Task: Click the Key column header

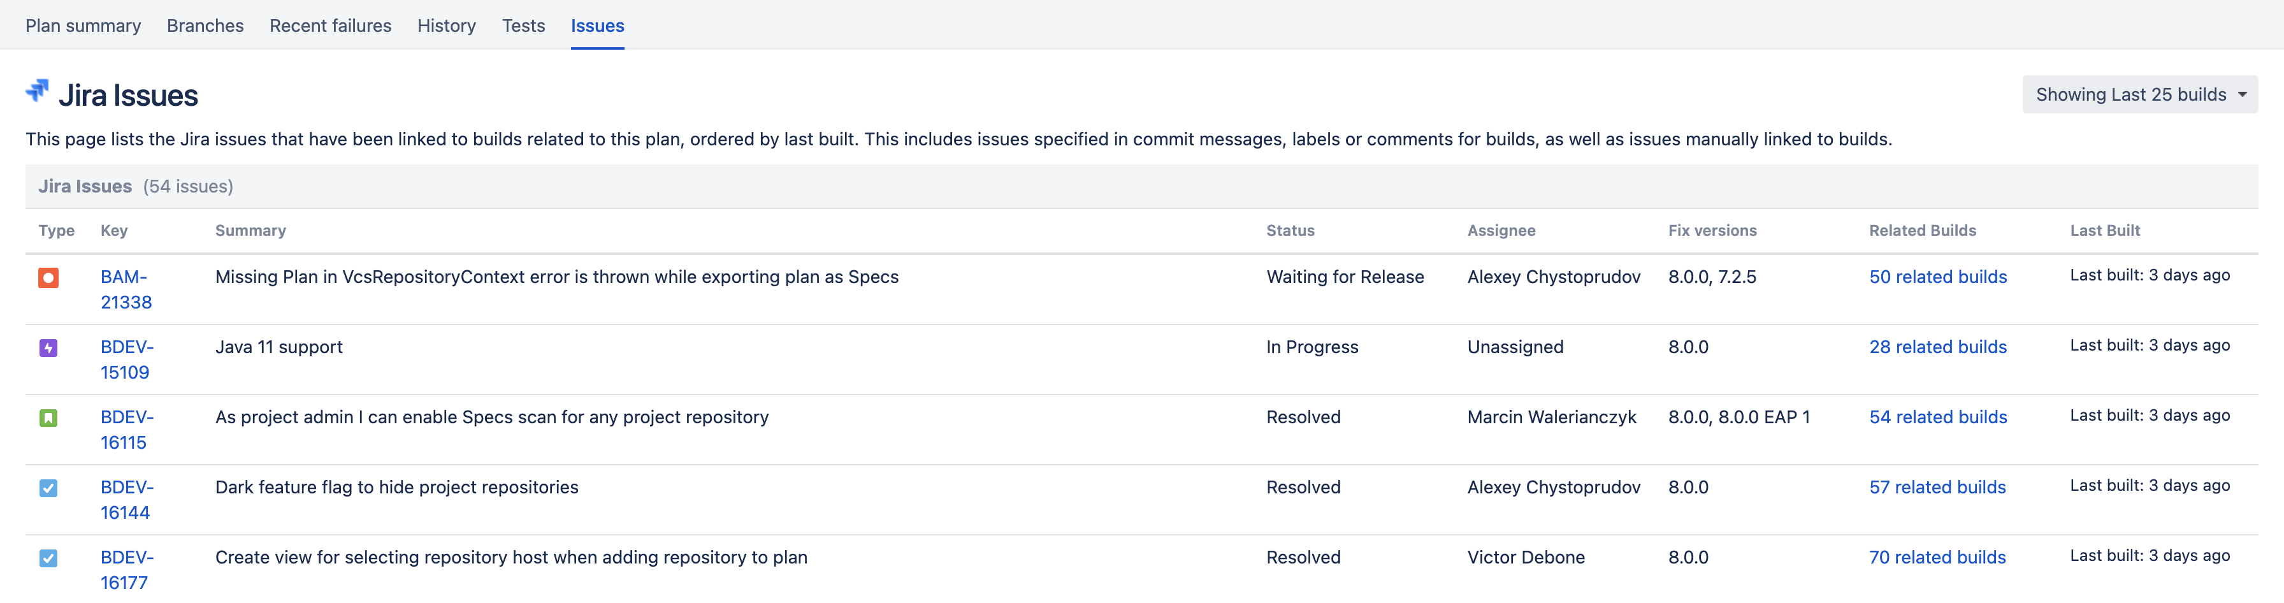Action: (114, 231)
